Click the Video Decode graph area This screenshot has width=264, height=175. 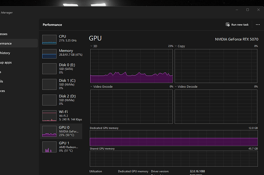(216, 107)
